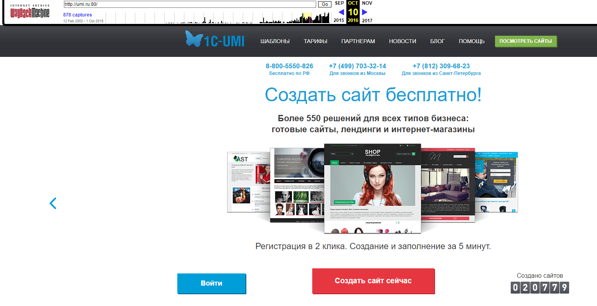The width and height of the screenshot is (597, 306).
Task: Click the highlighted 2016 year label
Action: pos(353,20)
